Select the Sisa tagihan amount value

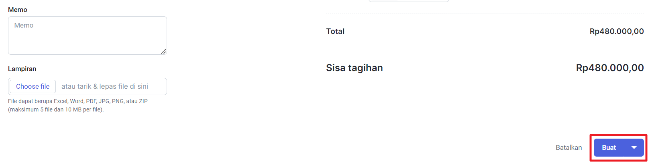609,68
